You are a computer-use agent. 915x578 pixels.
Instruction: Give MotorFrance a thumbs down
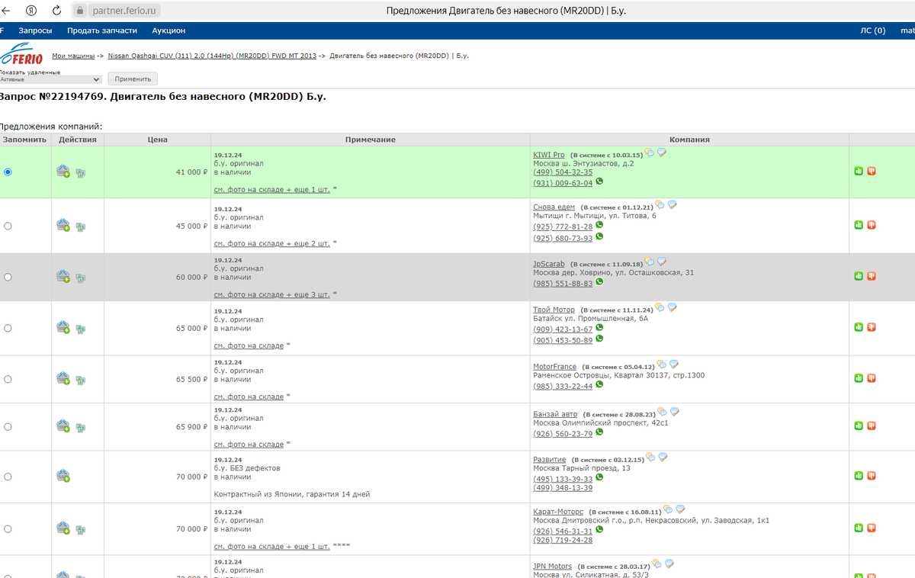tap(872, 378)
